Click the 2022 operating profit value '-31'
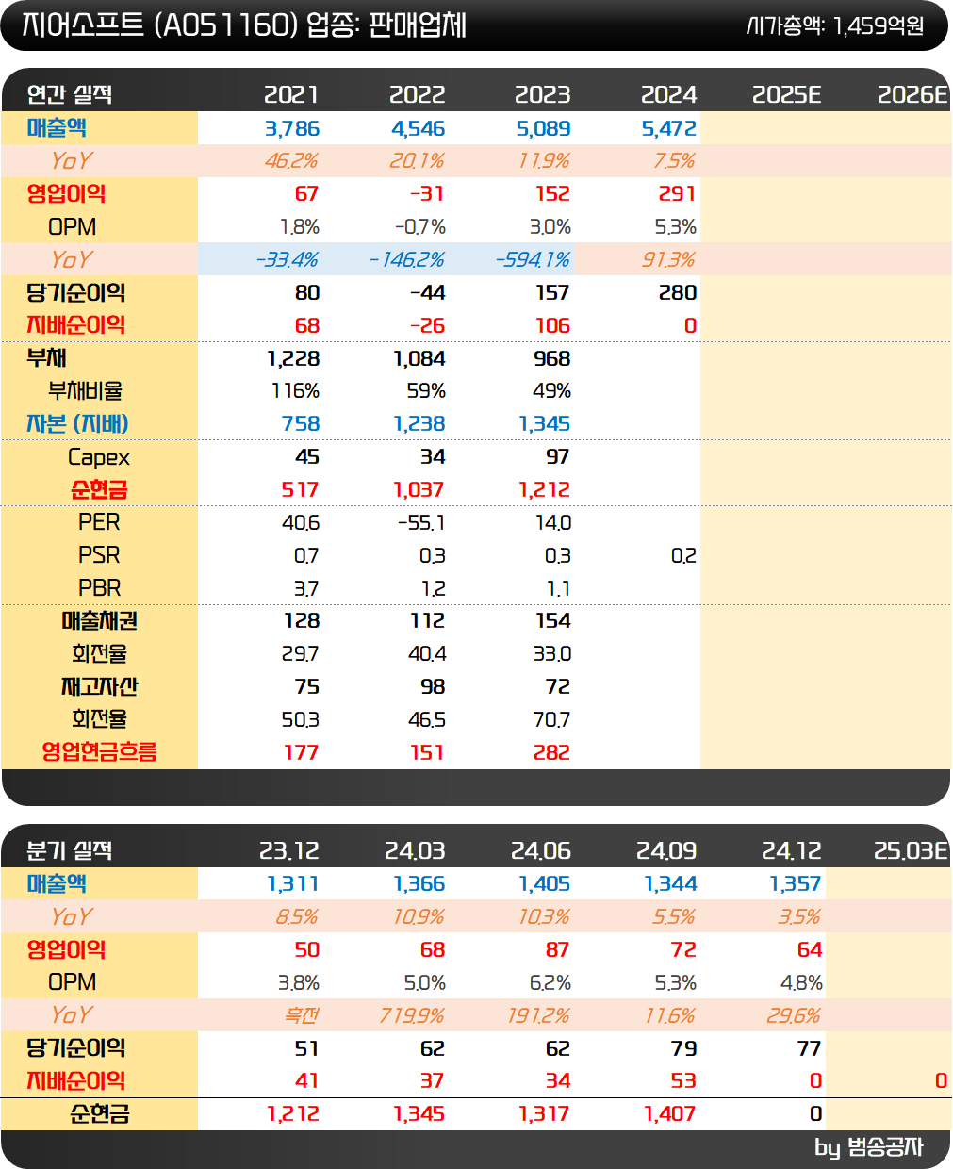 coord(427,194)
